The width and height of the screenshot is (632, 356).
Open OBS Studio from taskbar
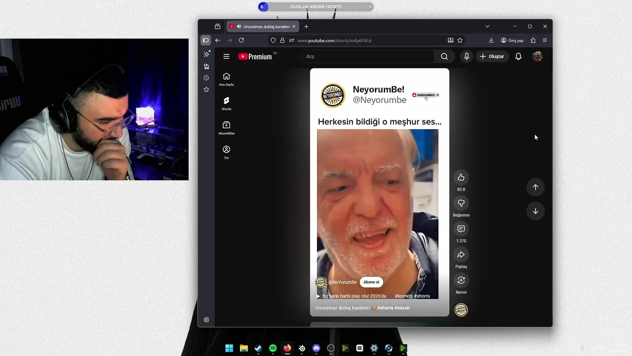click(331, 348)
